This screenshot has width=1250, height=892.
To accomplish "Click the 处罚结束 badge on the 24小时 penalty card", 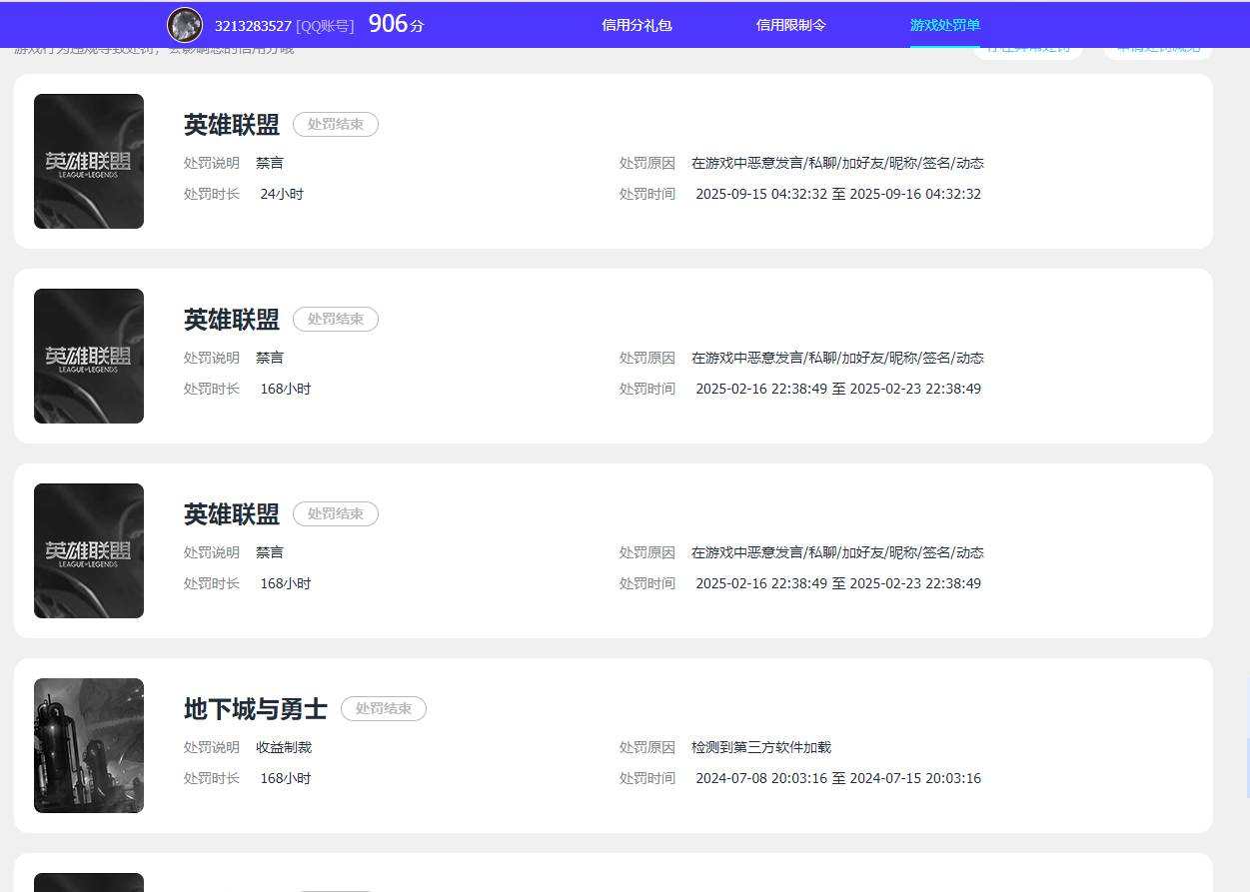I will pos(336,125).
